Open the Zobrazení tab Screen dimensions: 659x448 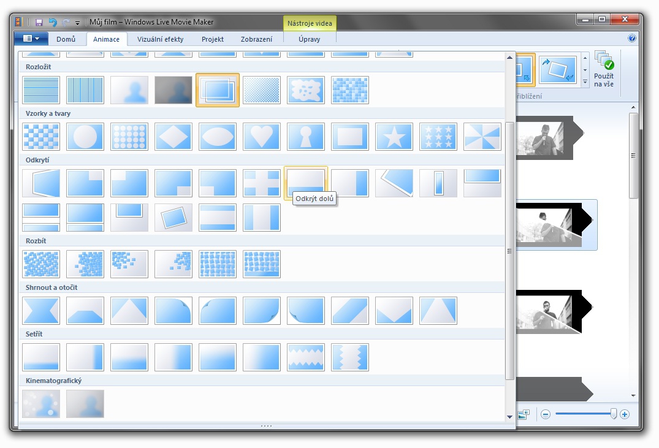point(256,39)
